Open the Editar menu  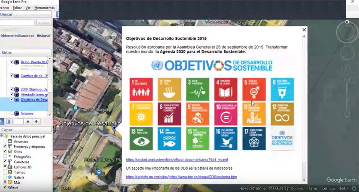(17, 8)
